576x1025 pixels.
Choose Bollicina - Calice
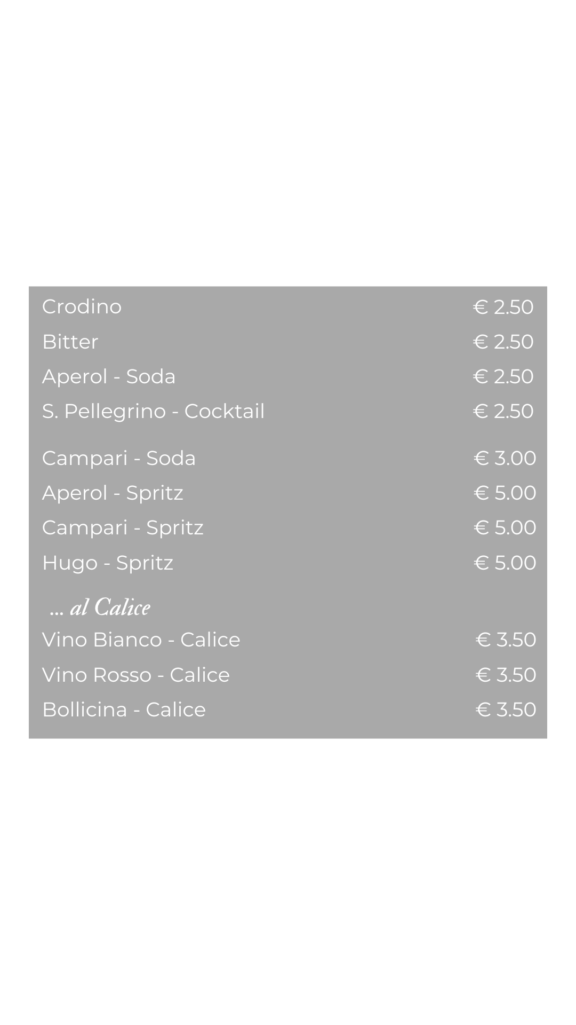[x=124, y=709]
